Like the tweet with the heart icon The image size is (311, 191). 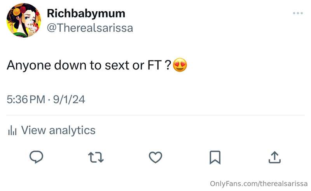[155, 157]
